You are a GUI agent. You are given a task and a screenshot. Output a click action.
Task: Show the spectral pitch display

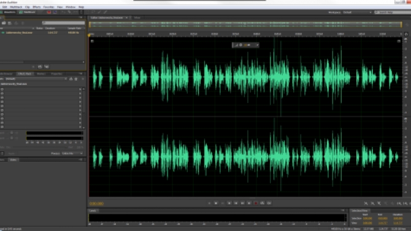pyautogui.click(x=55, y=12)
